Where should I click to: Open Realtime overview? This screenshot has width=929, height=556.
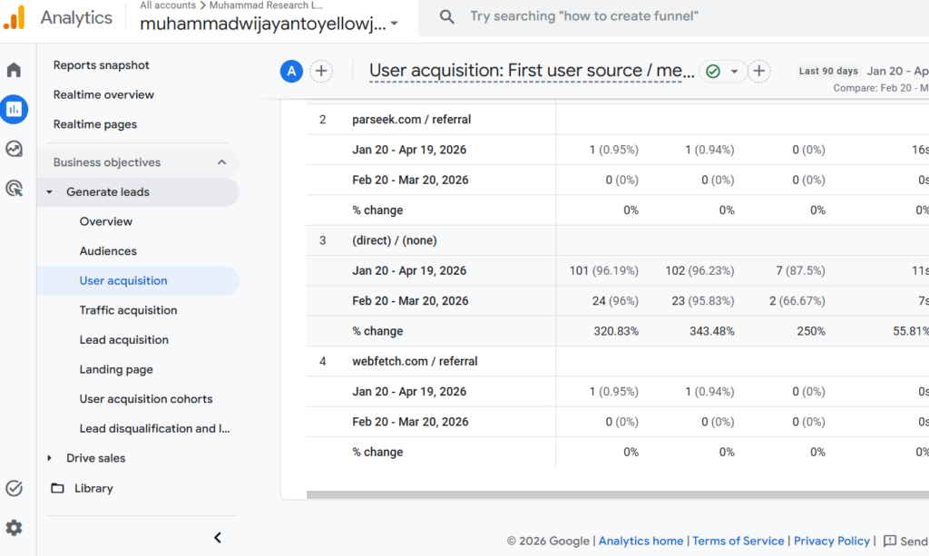[x=103, y=94]
